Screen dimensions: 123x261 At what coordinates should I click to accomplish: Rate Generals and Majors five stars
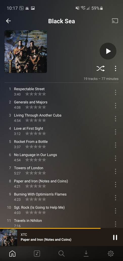pyautogui.click(x=44, y=107)
